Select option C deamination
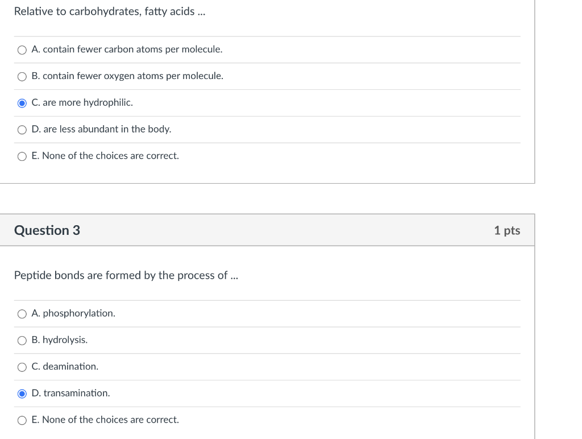The height and width of the screenshot is (439, 582). 22,367
